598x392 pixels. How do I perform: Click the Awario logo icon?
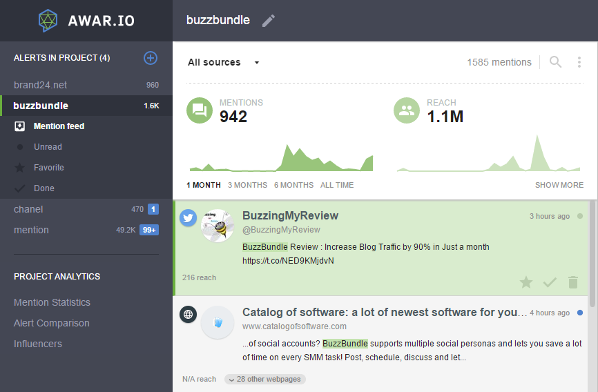[x=48, y=20]
